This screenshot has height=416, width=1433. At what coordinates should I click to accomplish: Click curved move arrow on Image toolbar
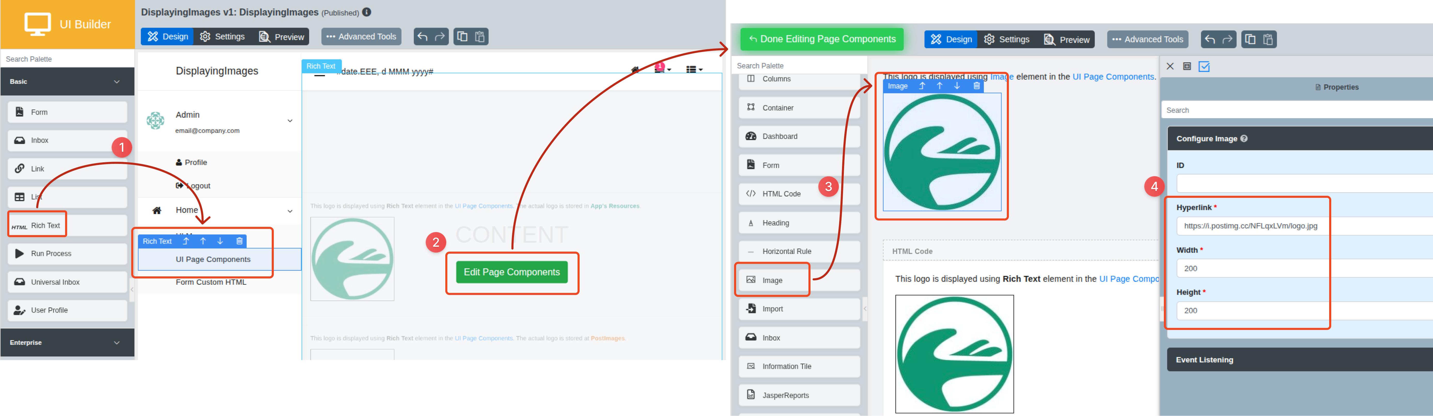click(x=922, y=86)
